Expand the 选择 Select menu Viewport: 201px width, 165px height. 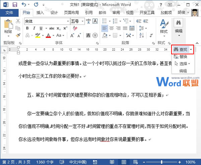coord(182,63)
